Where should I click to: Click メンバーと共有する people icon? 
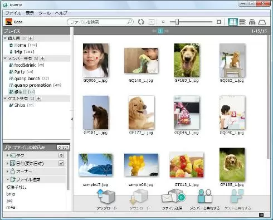pyautogui.click(x=204, y=197)
